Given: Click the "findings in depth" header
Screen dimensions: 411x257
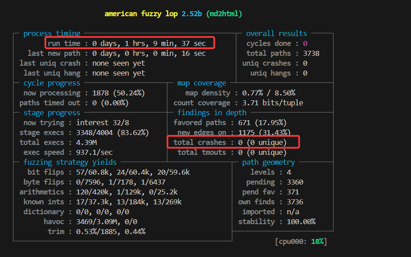Looking at the screenshot, I should [212, 113].
